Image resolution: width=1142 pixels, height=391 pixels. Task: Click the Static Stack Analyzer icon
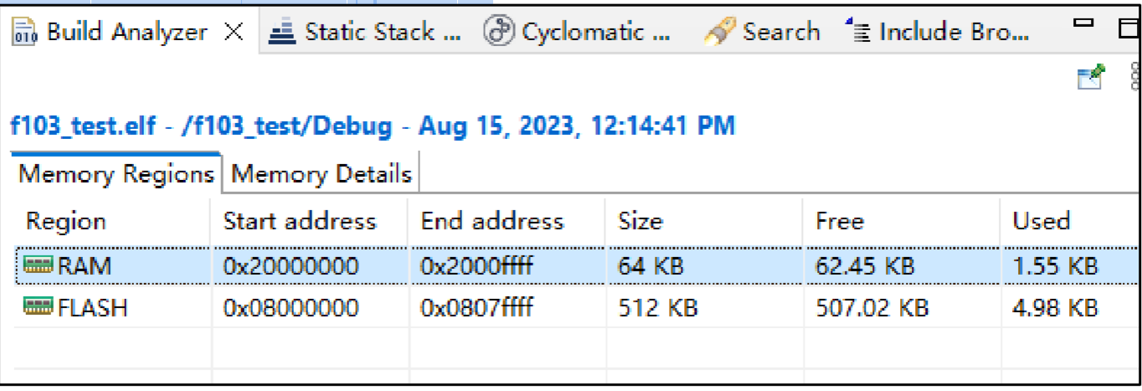pos(282,33)
